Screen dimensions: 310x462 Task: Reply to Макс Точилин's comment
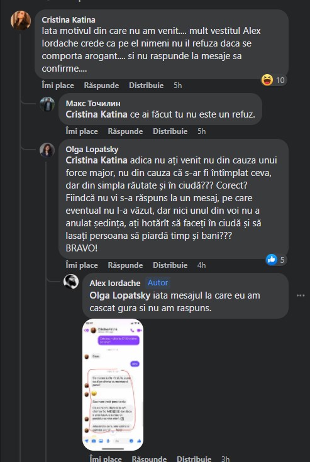click(x=125, y=131)
